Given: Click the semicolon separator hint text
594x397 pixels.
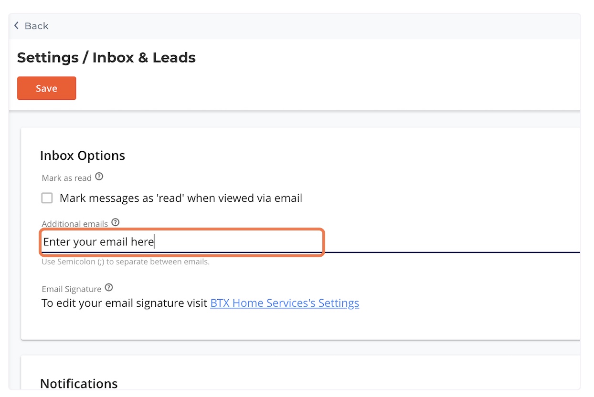Looking at the screenshot, I should tap(126, 262).
